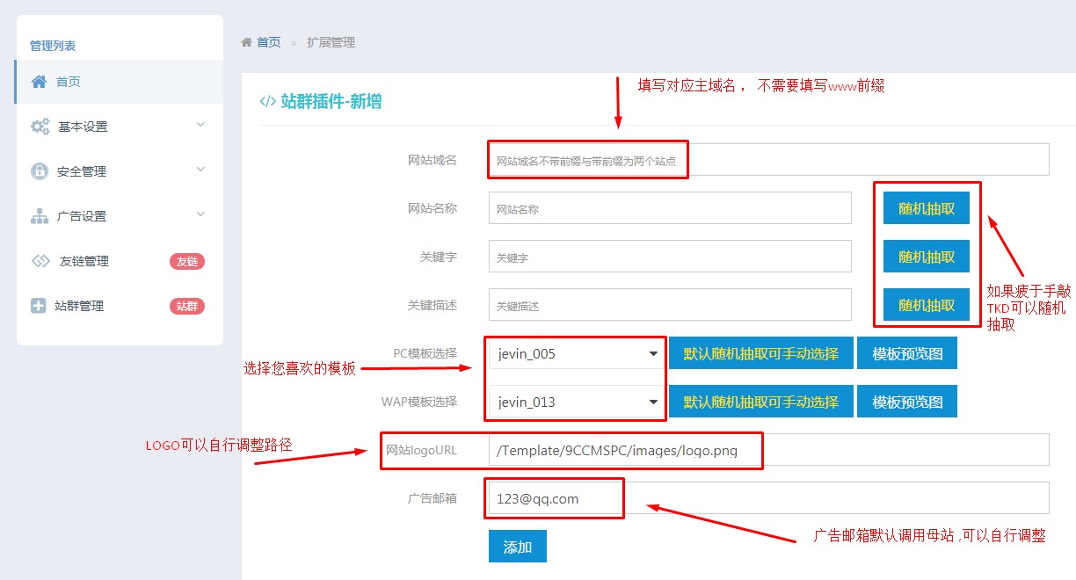1076x580 pixels.
Task: Click the lock icon beside 安全管理
Action: [x=40, y=171]
